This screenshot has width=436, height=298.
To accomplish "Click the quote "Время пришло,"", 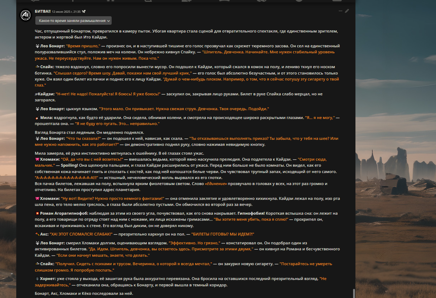I will (83, 46).
